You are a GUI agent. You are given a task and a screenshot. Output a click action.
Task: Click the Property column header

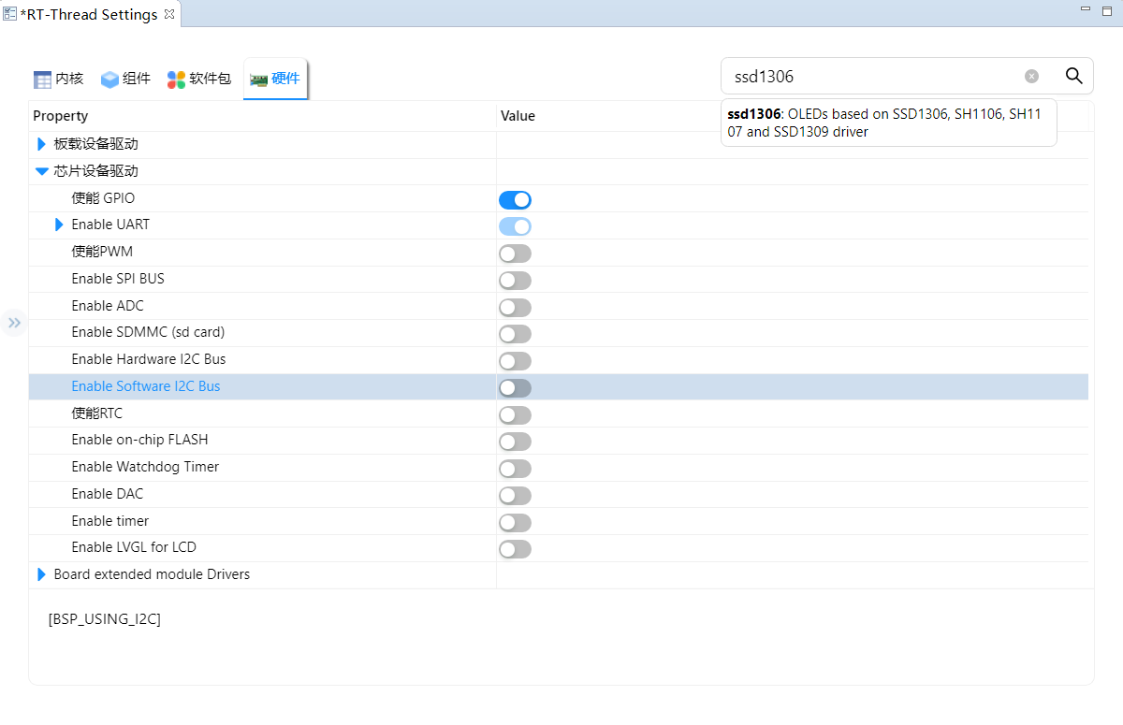pyautogui.click(x=61, y=116)
